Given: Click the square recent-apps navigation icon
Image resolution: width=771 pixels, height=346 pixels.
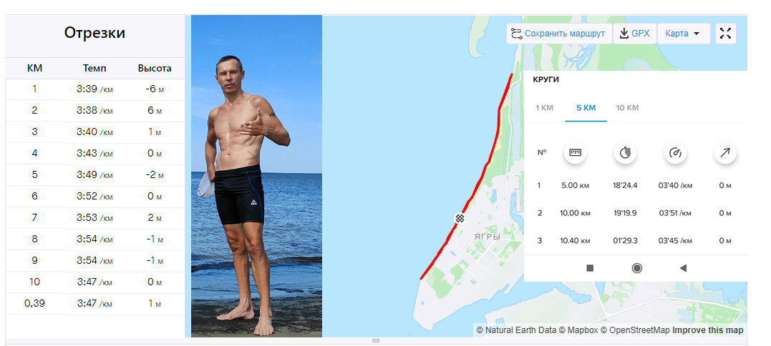Looking at the screenshot, I should click(x=590, y=268).
